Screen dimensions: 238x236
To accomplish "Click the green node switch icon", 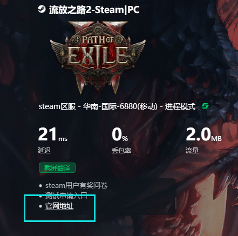I will click(x=205, y=106).
